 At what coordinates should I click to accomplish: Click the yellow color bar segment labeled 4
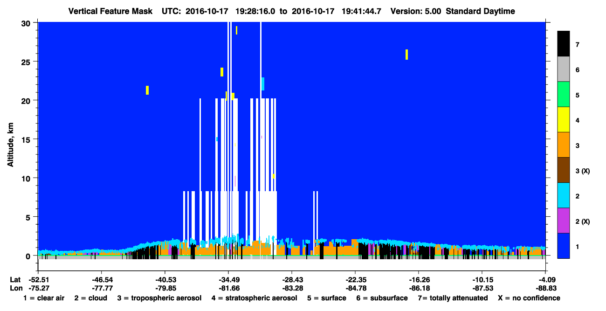564,119
